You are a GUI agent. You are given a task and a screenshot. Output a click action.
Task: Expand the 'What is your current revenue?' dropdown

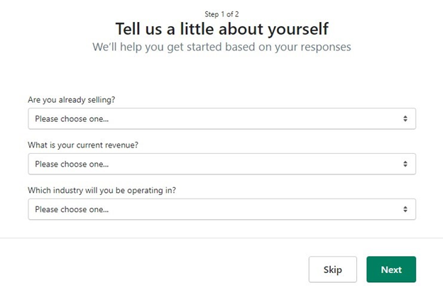point(221,164)
